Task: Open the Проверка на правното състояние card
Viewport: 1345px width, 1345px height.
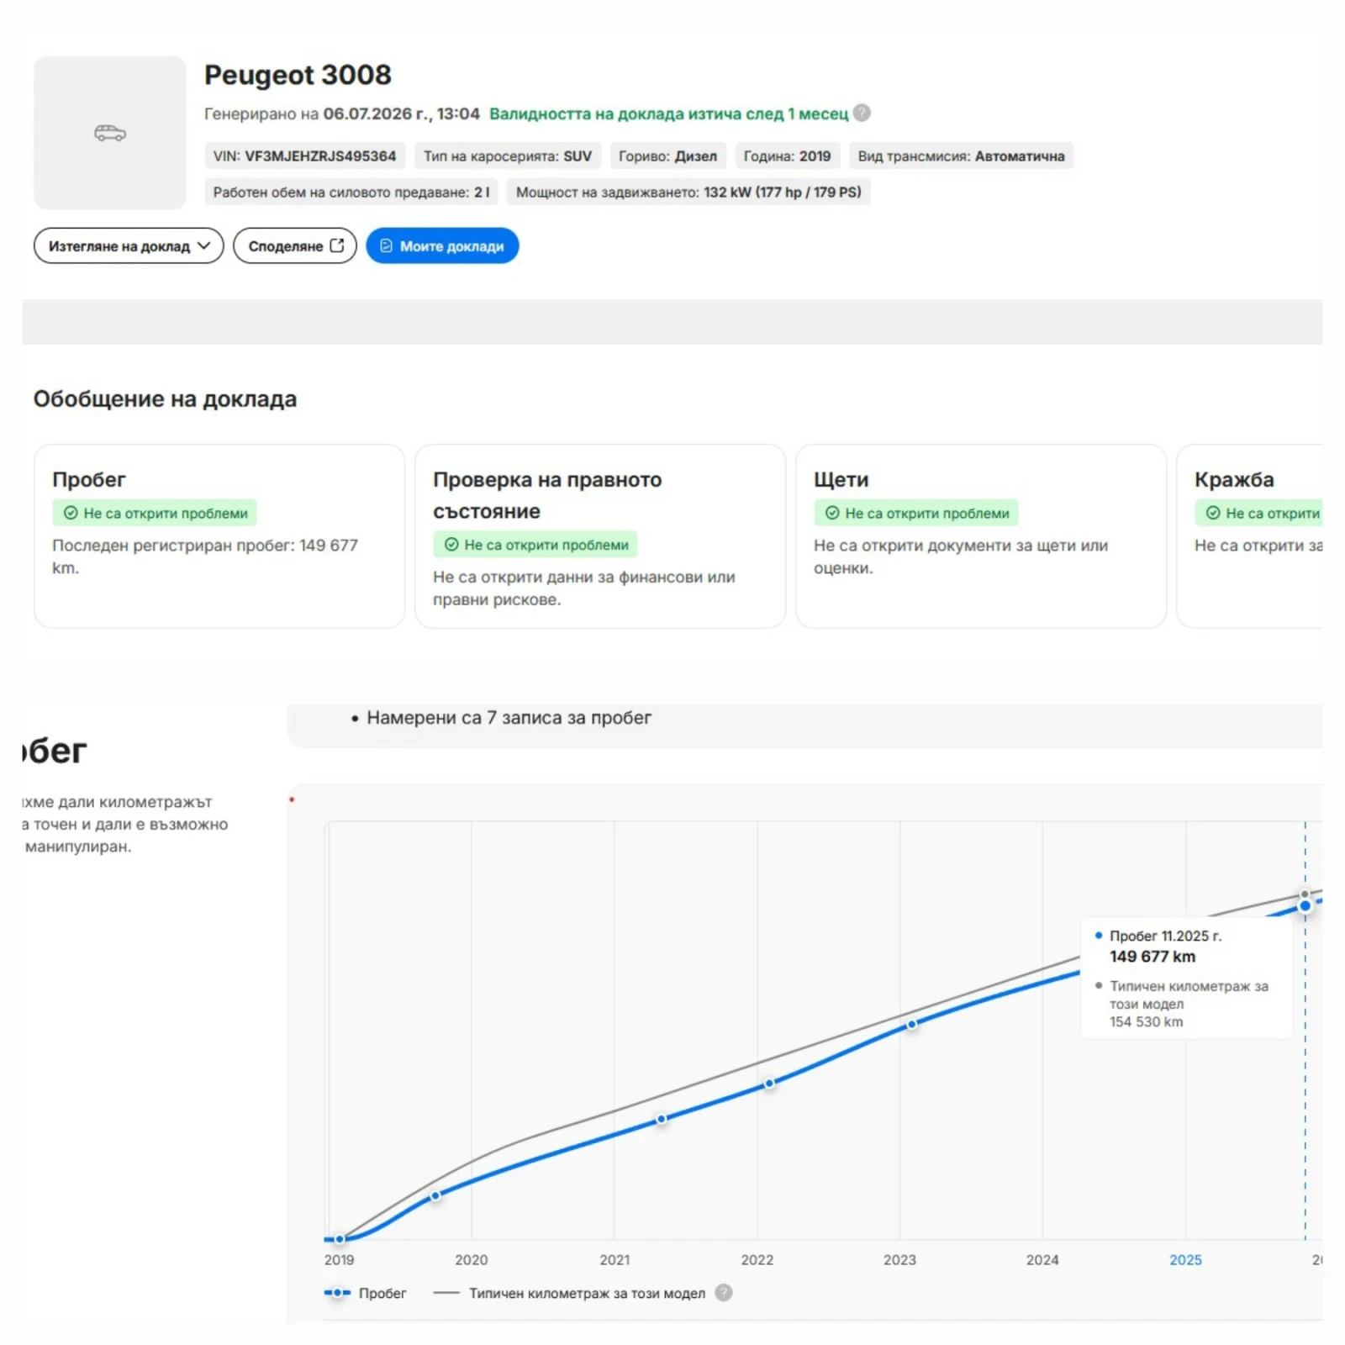Action: [x=600, y=536]
